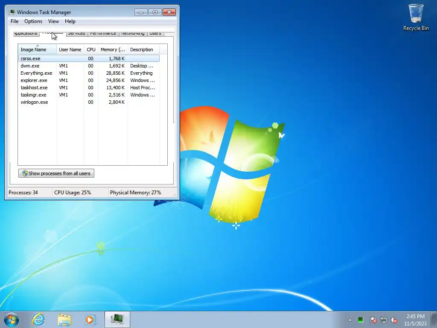The height and width of the screenshot is (328, 437).
Task: Select the taskmgr.exe process row
Action: [x=89, y=95]
